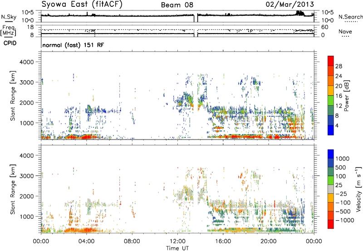Click "Slant Range [km]" label of power panel
363x251 pixels.
point(13,96)
